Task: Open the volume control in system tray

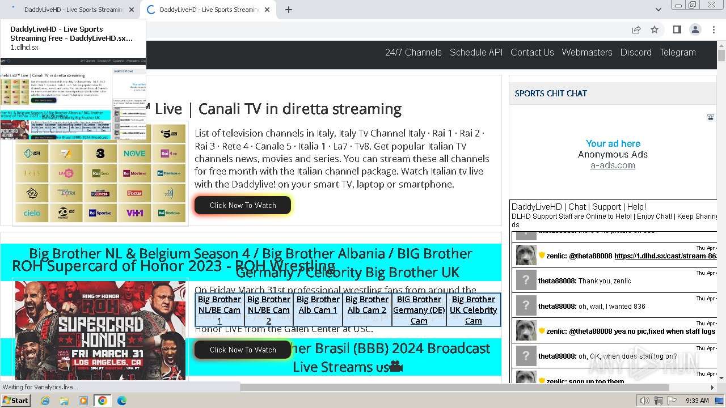Action: coord(645,401)
